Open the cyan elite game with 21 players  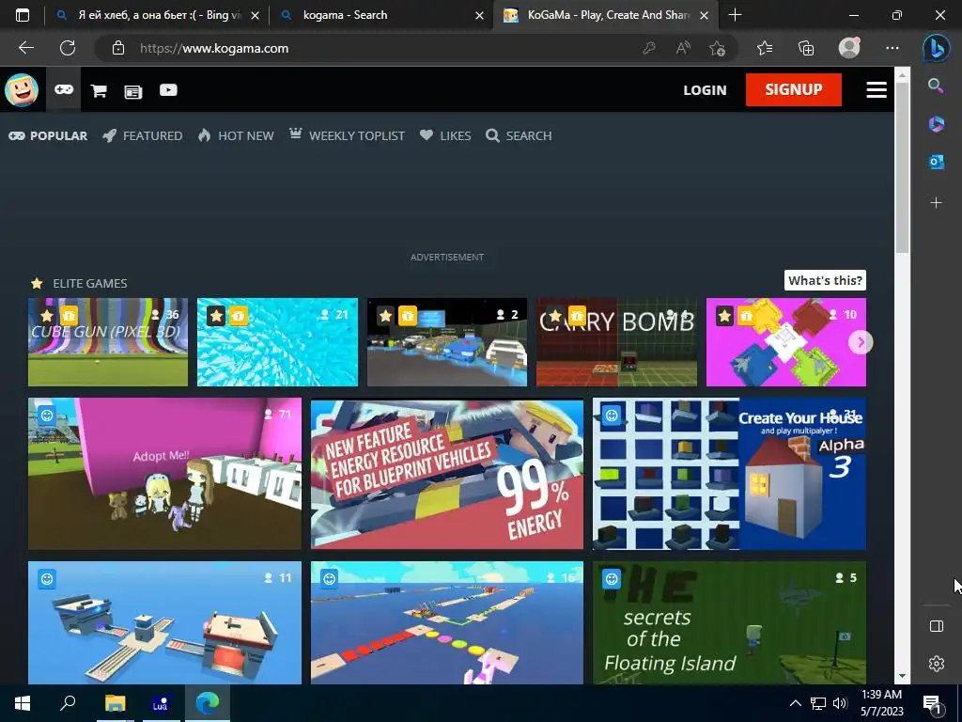pos(277,342)
